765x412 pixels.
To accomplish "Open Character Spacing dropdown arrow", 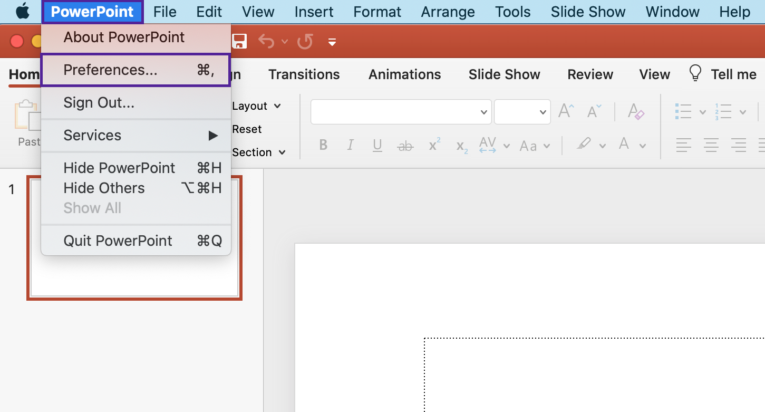I will tap(507, 146).
